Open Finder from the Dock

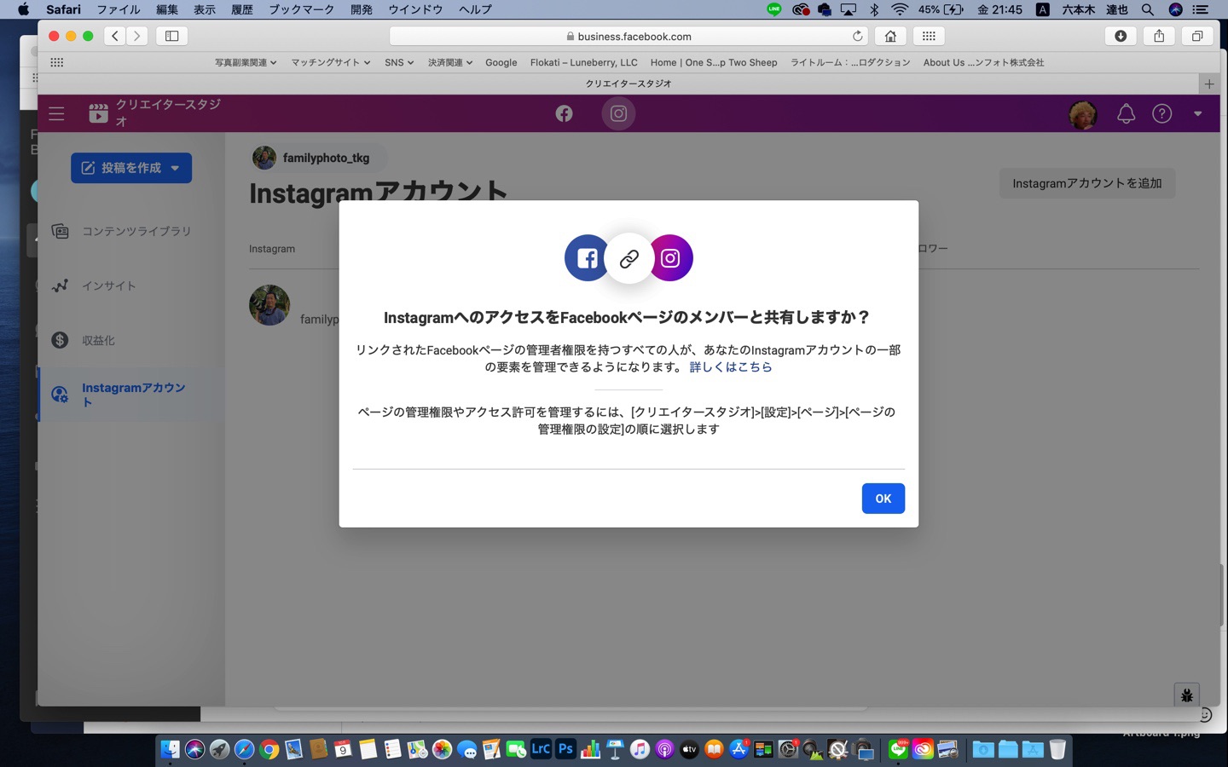coord(170,749)
